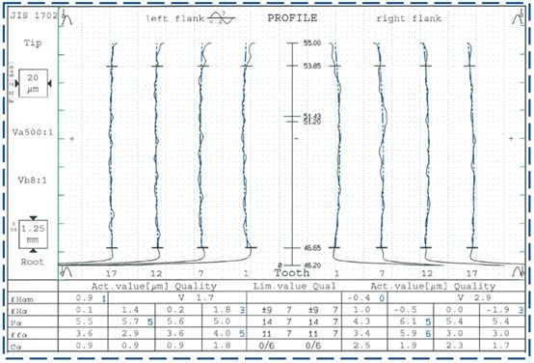Image resolution: width=534 pixels, height=363 pixels.
Task: Click the 5.9 value in ffα row
Action: tap(408, 333)
